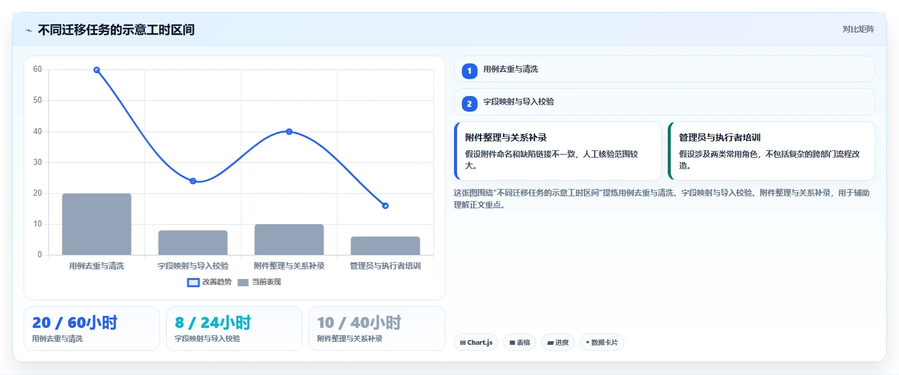Image resolution: width=899 pixels, height=375 pixels.
Task: Click the 10 / 40小时 stat card
Action: tap(377, 329)
